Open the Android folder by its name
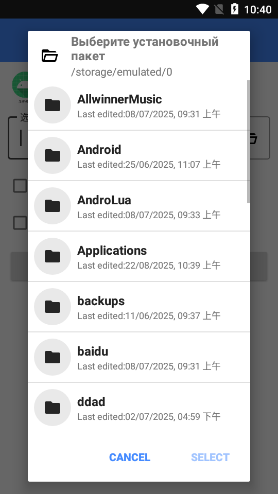The height and width of the screenshot is (494, 278). pyautogui.click(x=99, y=149)
